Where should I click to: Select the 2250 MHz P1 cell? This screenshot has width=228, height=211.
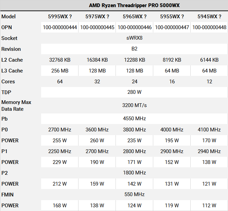tap(60, 151)
